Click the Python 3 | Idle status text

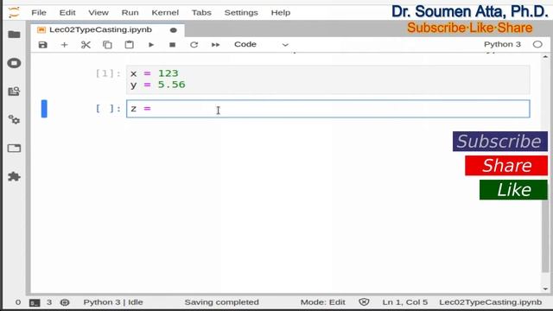(x=113, y=302)
